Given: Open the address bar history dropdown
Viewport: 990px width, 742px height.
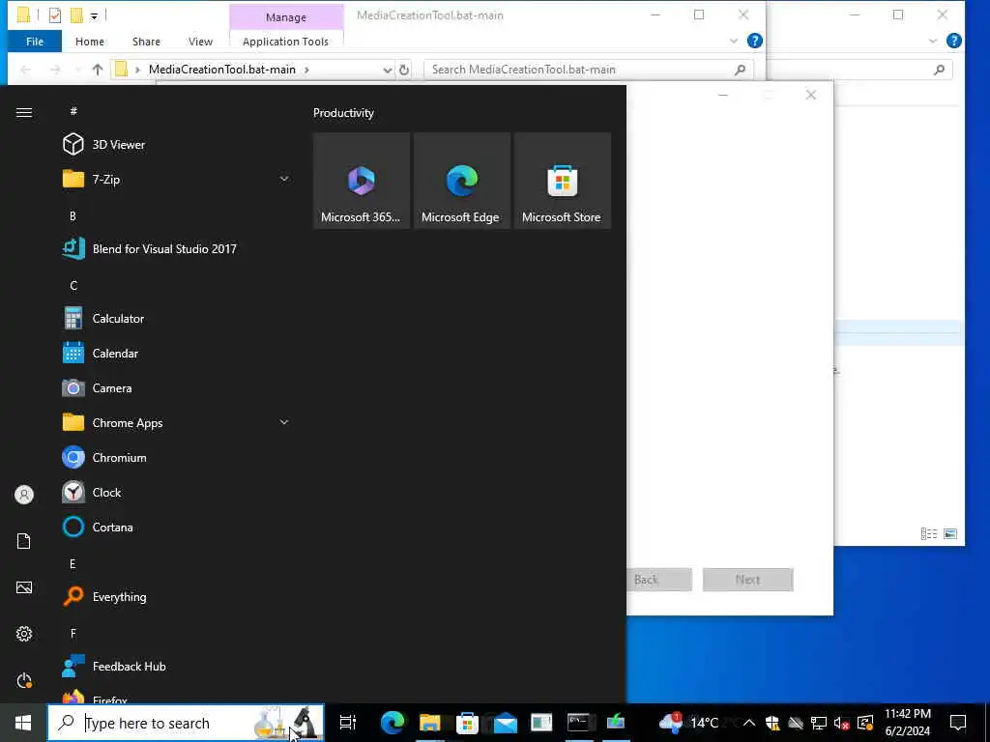Looking at the screenshot, I should coord(387,70).
